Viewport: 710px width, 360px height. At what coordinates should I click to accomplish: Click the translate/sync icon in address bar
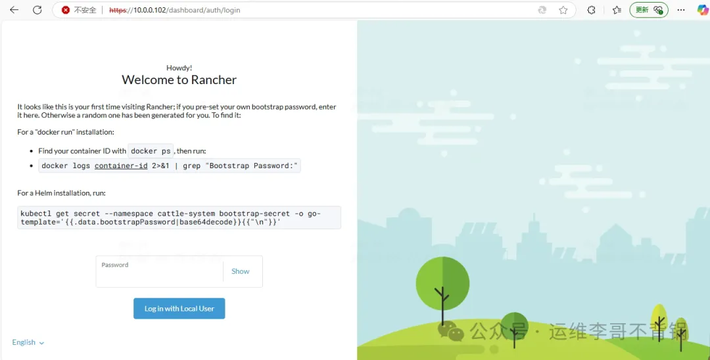[542, 10]
